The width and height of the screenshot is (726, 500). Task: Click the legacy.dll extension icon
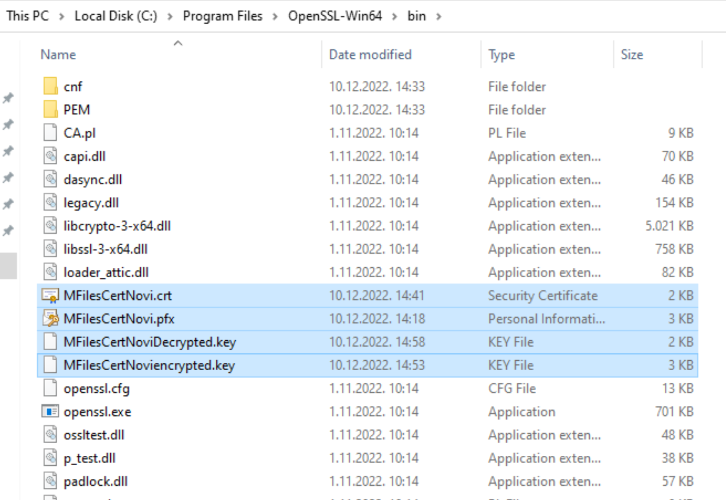tap(50, 202)
